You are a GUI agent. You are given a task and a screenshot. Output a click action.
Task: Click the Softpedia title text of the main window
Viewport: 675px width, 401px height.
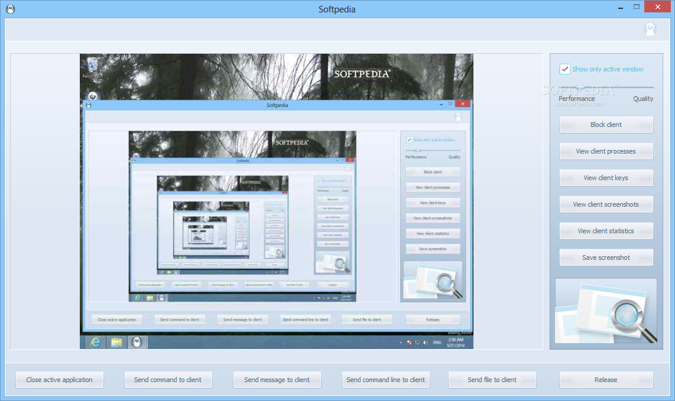pos(337,9)
